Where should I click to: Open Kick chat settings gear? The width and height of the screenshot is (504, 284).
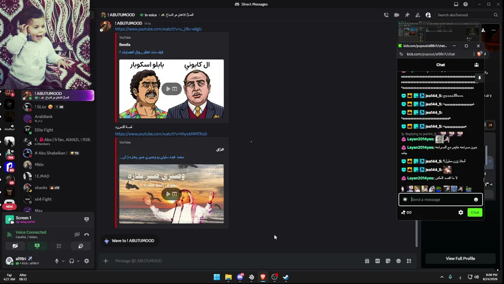(461, 212)
